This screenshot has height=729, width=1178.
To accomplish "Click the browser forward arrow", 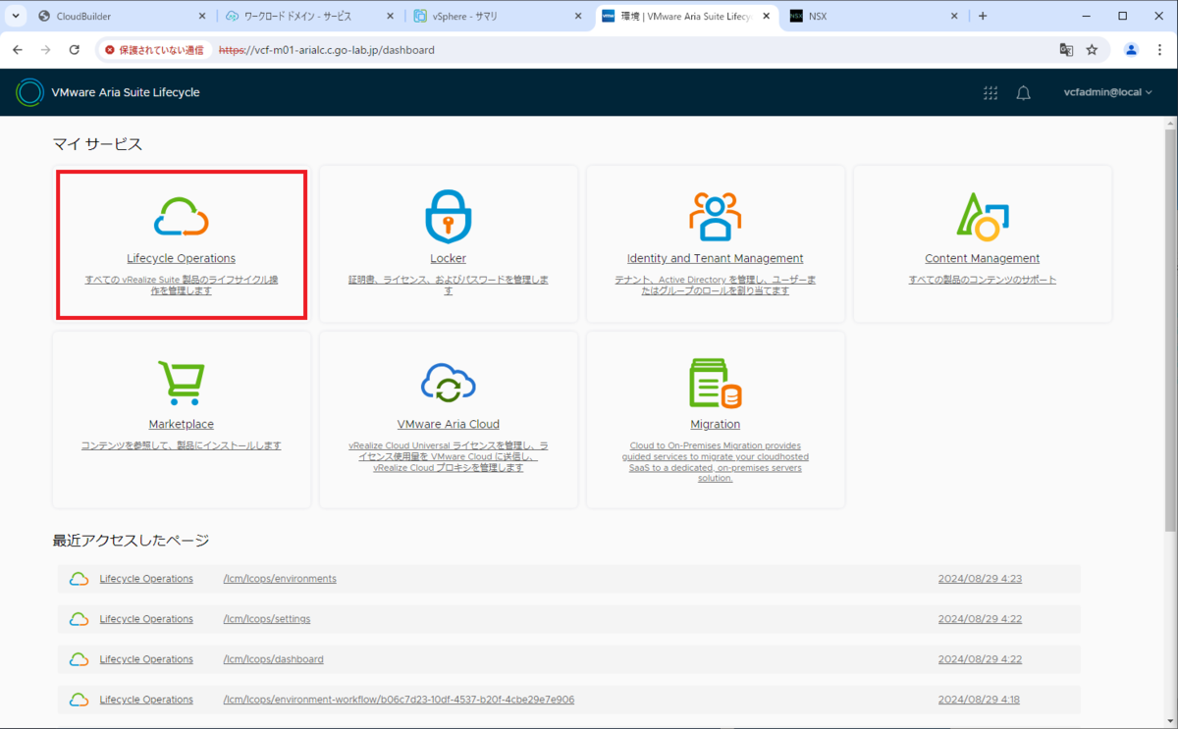I will point(45,49).
